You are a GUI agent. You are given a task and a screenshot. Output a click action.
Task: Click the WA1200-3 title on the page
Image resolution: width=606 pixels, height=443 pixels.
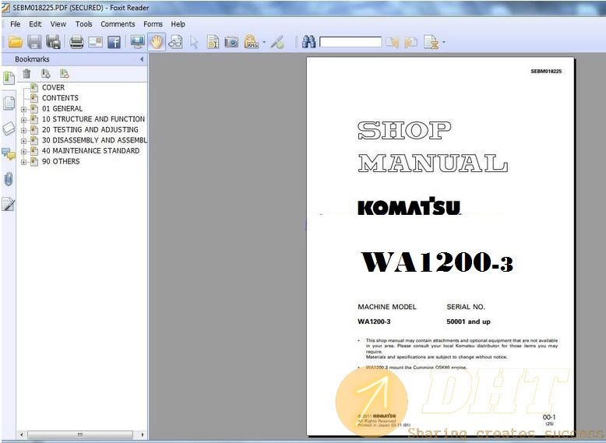(x=437, y=262)
